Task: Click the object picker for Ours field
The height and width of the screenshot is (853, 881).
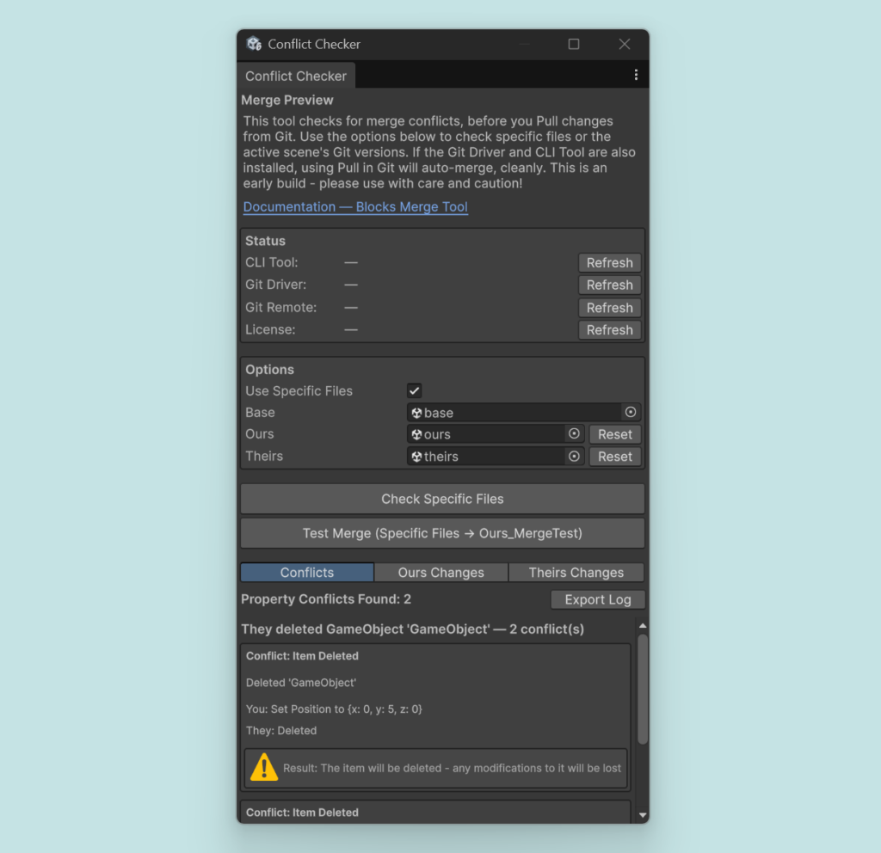Action: point(574,434)
